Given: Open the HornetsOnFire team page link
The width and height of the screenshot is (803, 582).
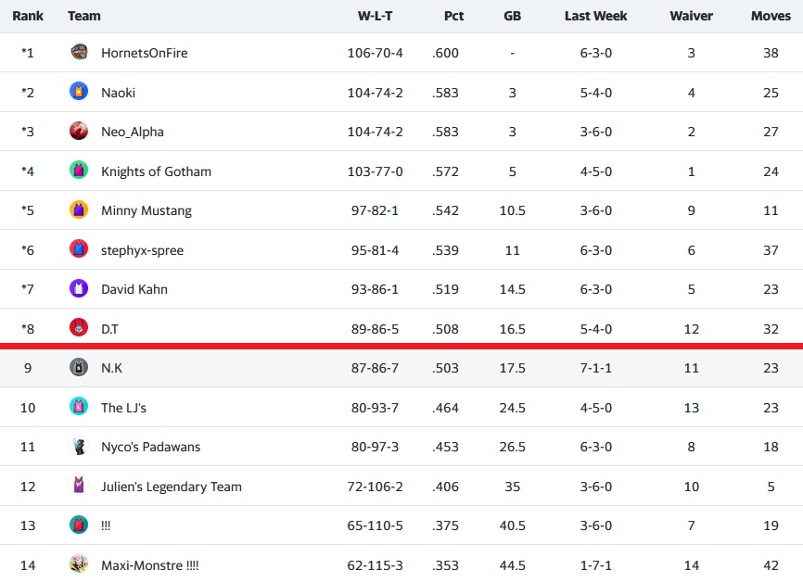Looking at the screenshot, I should (x=144, y=53).
